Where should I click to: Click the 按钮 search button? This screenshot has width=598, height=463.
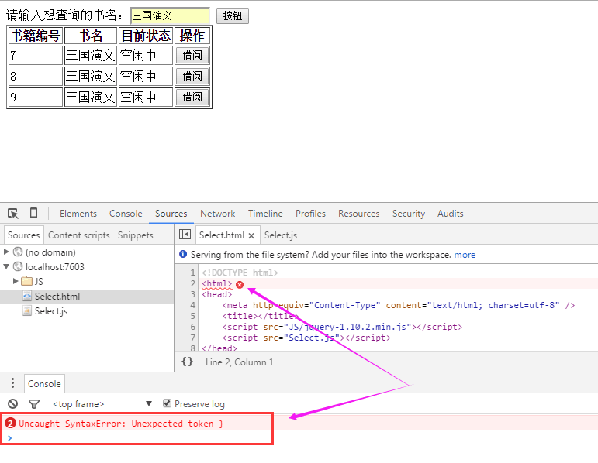tap(233, 15)
